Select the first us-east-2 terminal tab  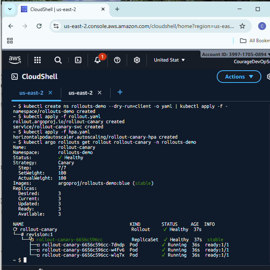tap(31, 93)
